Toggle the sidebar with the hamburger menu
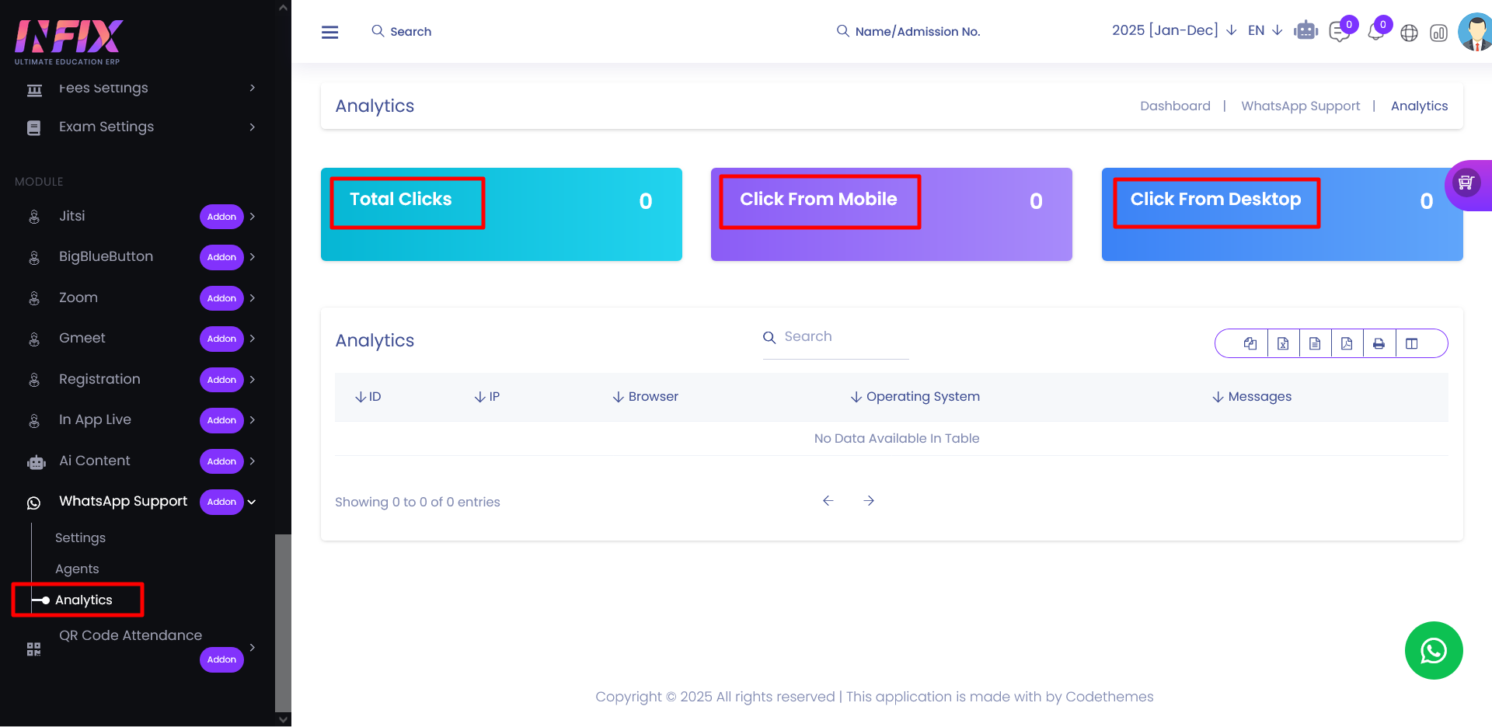 (330, 32)
